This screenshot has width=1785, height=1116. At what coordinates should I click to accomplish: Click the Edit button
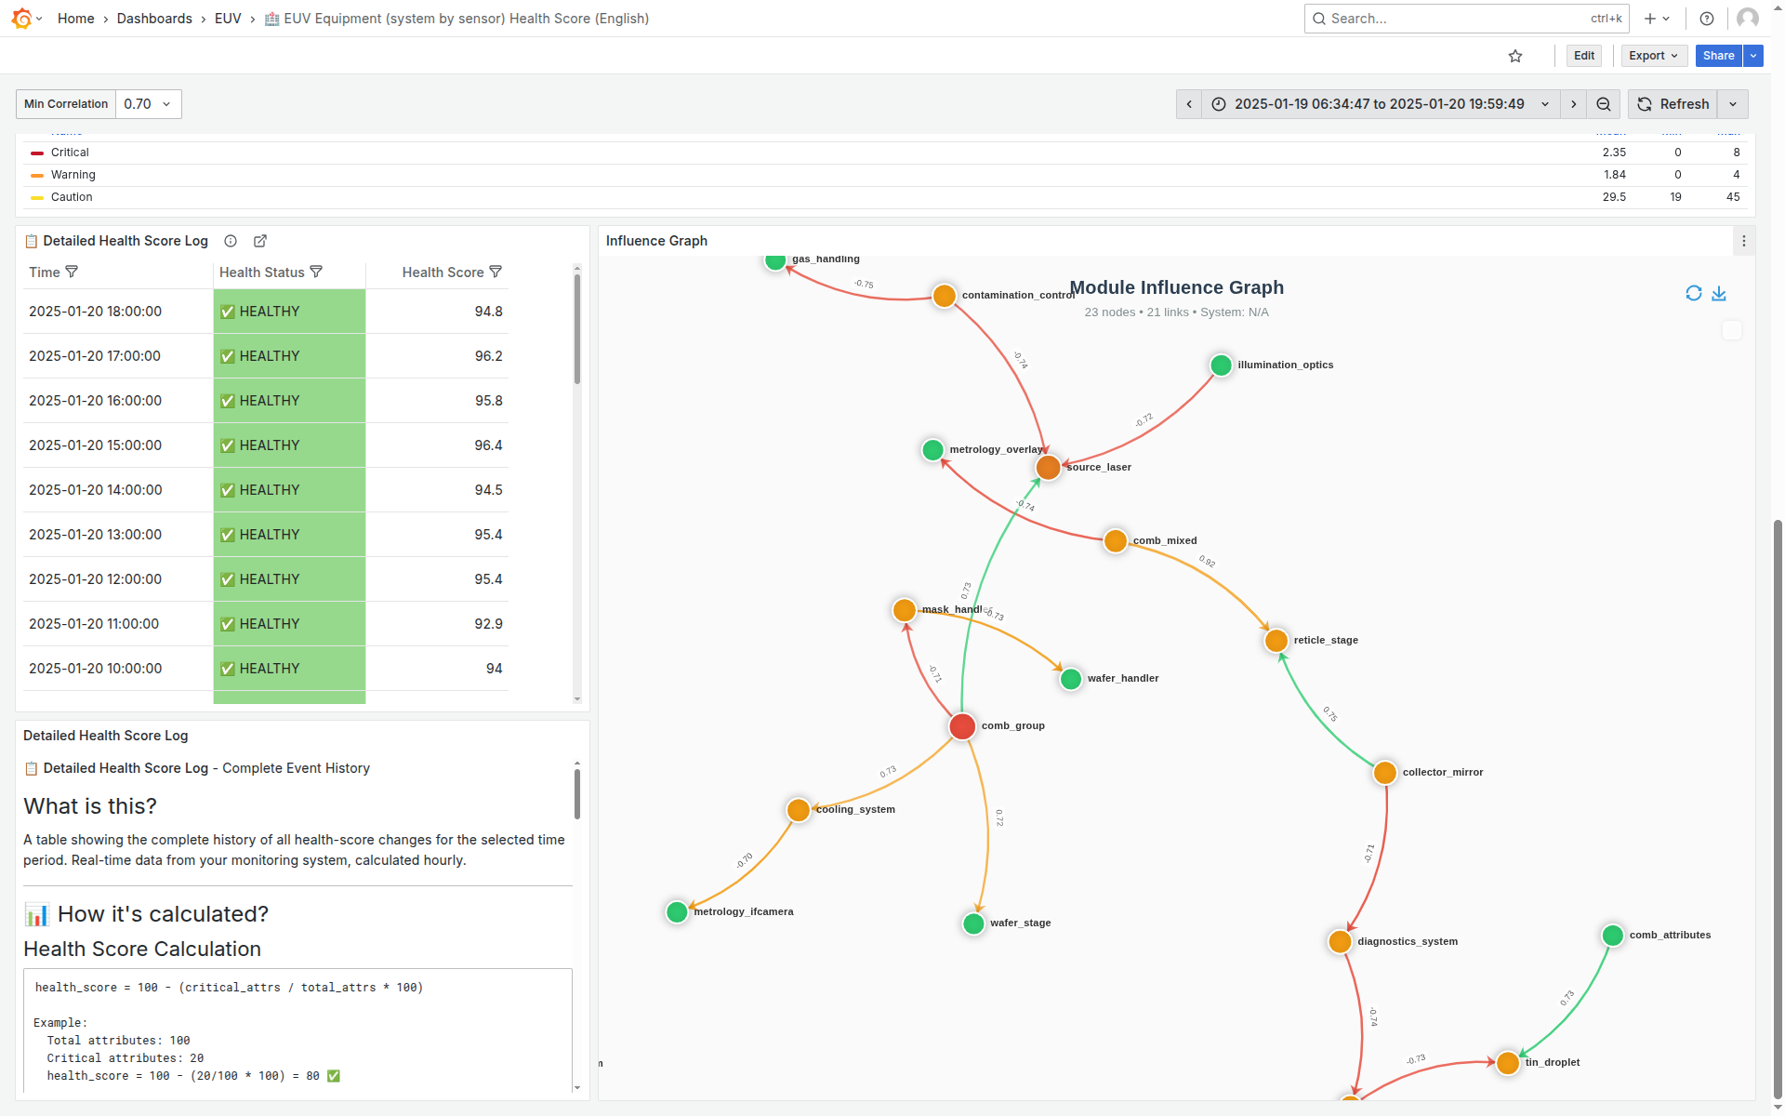[1583, 56]
